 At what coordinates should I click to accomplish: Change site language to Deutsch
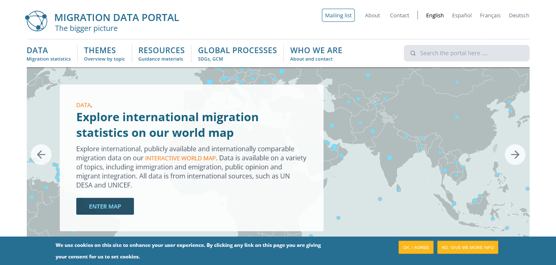click(519, 15)
